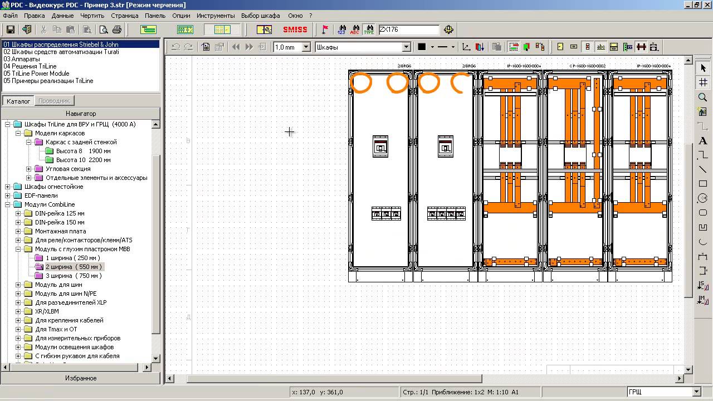This screenshot has height=401, width=713.
Task: Select the arc drawing tool
Action: 703,242
